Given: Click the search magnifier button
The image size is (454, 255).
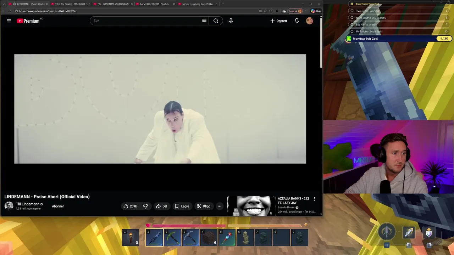Looking at the screenshot, I should tap(216, 21).
